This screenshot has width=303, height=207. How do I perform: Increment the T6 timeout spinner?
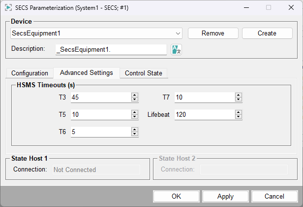(x=134, y=130)
